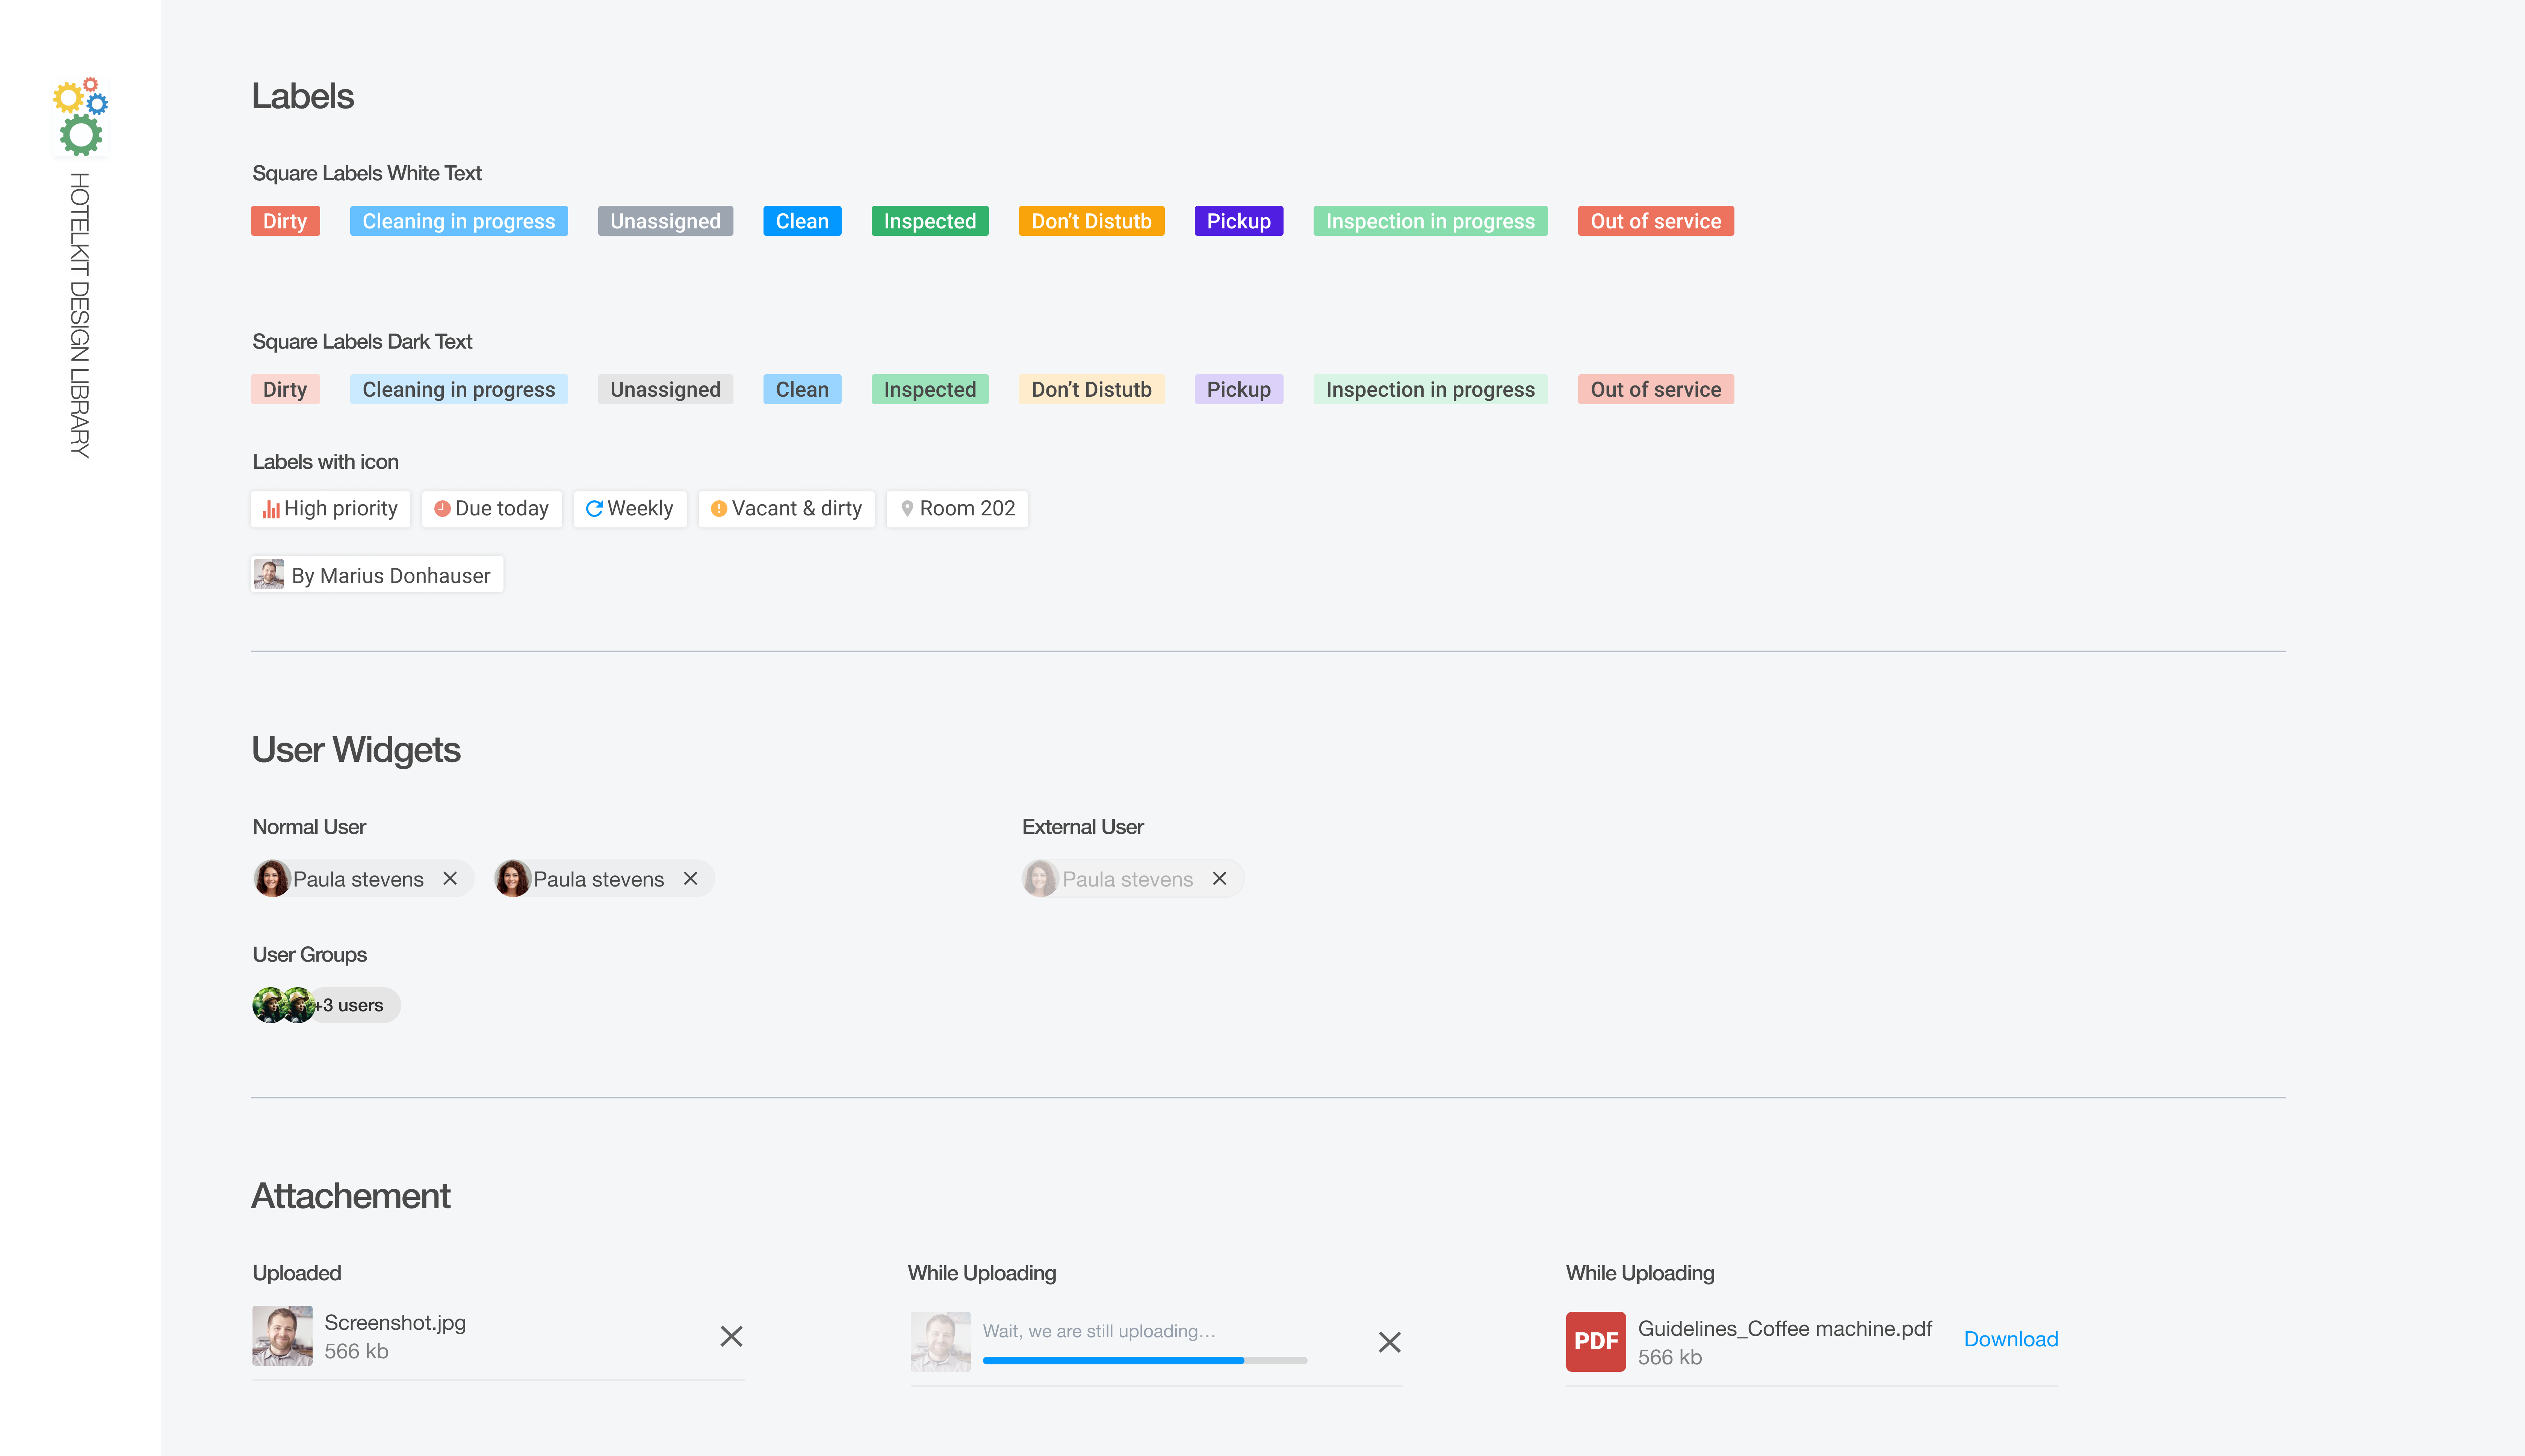2525x1456 pixels.
Task: Open the Screenshot.jpg thumbnail preview
Action: coord(282,1336)
